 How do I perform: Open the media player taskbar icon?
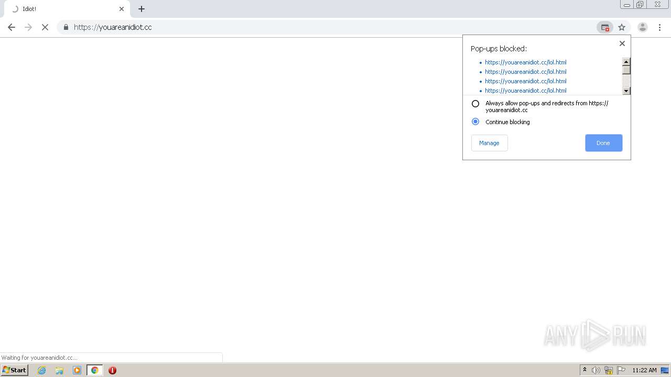click(77, 370)
